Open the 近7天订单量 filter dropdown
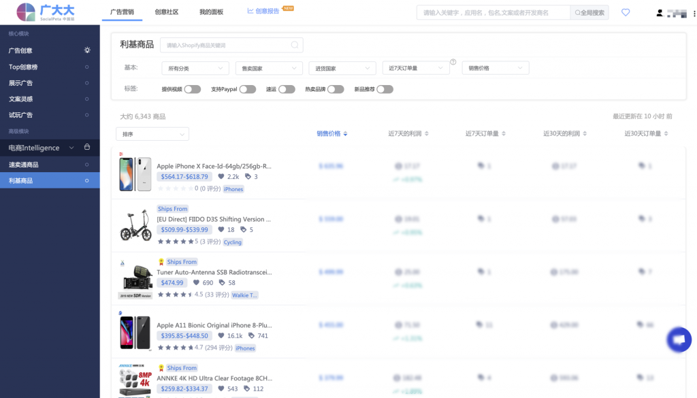Image resolution: width=697 pixels, height=398 pixels. [416, 68]
